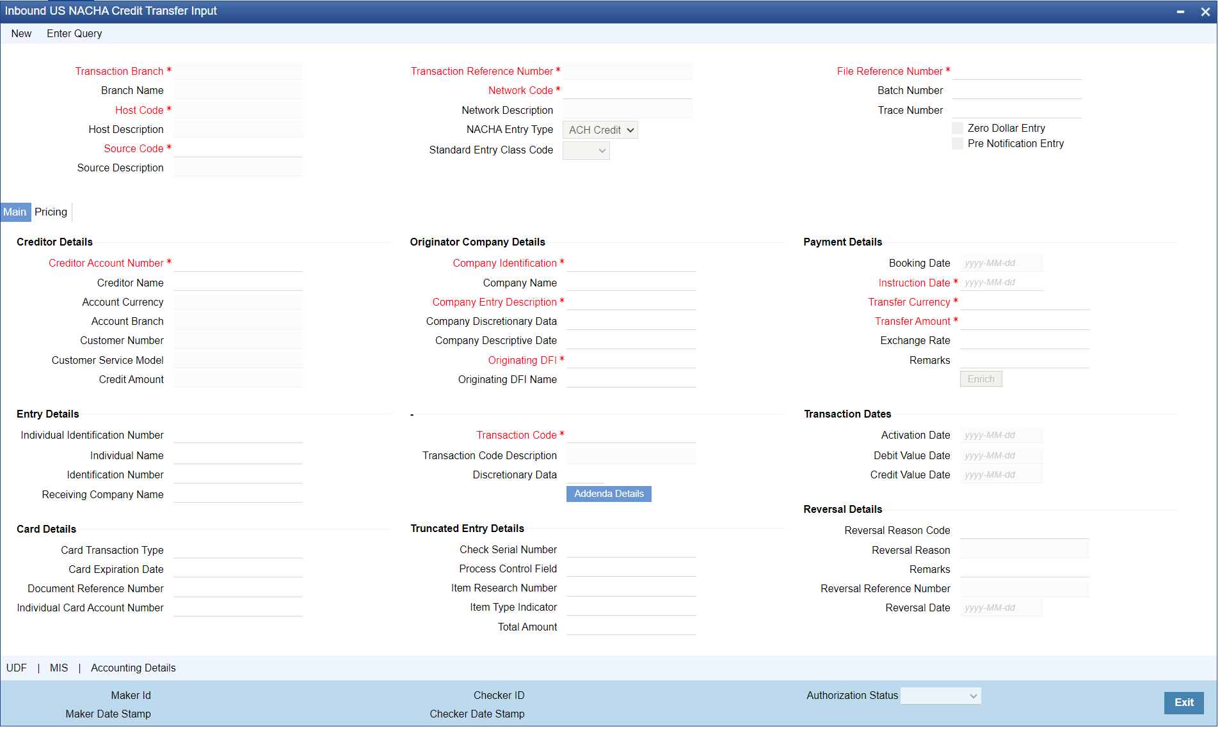Click the Batch Number field
Image resolution: width=1220 pixels, height=729 pixels.
(x=1018, y=91)
